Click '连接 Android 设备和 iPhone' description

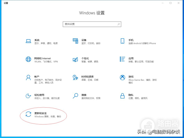pos(142,44)
